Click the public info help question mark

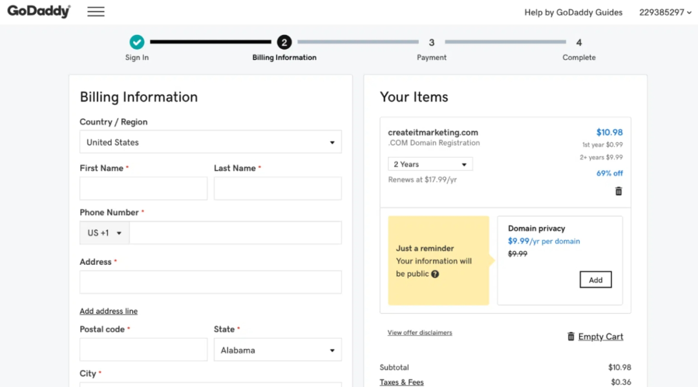click(435, 274)
